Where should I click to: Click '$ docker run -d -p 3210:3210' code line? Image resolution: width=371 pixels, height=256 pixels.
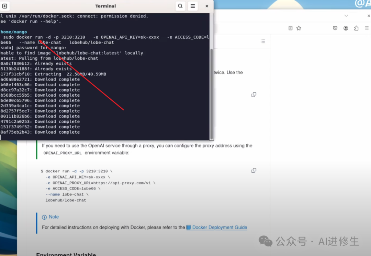coord(76,171)
